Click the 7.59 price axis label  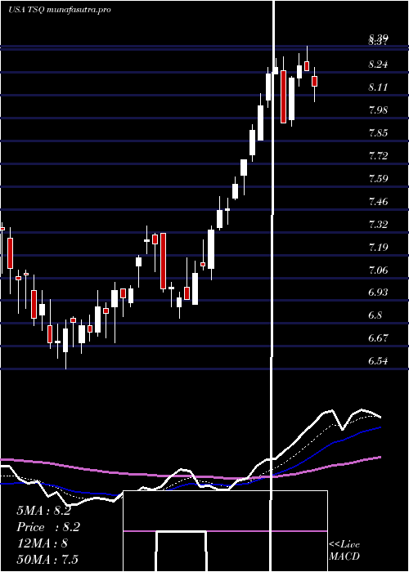(378, 179)
